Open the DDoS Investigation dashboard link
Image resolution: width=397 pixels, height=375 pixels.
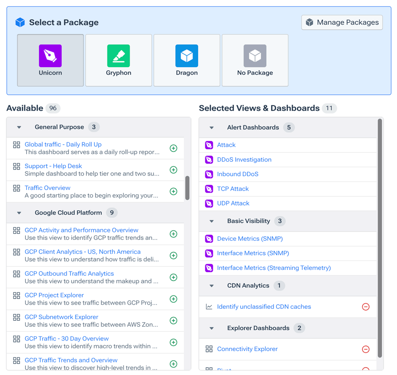coord(244,159)
